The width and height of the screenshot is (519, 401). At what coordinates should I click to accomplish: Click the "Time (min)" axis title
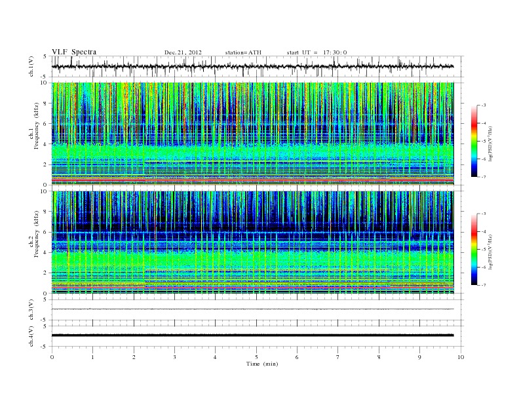[262, 364]
